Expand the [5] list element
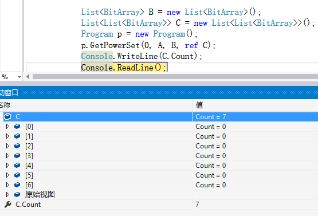Screen dimensions: 318x216 (7, 175)
